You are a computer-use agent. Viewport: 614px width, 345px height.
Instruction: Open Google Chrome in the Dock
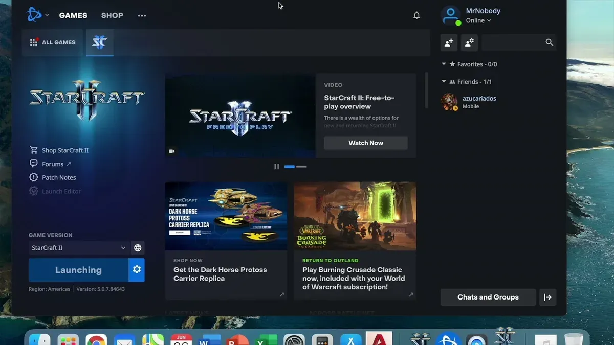point(96,340)
